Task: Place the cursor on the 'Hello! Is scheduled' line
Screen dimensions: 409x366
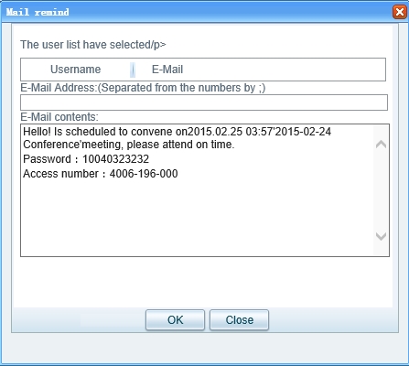Action: pyautogui.click(x=177, y=132)
